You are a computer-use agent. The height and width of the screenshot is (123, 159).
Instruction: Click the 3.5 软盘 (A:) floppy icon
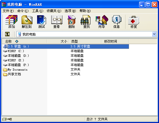[5, 46]
